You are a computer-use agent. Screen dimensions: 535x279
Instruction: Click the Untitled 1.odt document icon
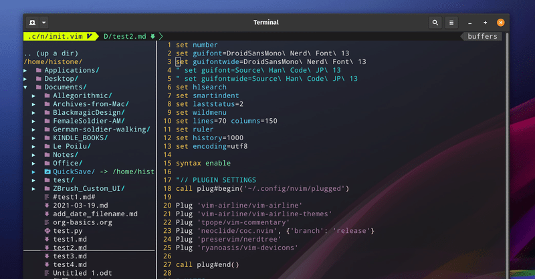coord(47,273)
